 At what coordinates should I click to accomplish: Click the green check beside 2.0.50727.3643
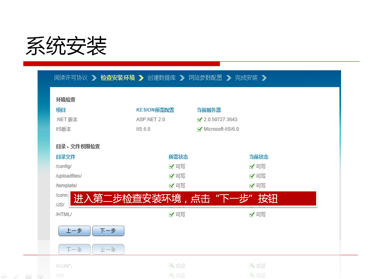(x=199, y=120)
